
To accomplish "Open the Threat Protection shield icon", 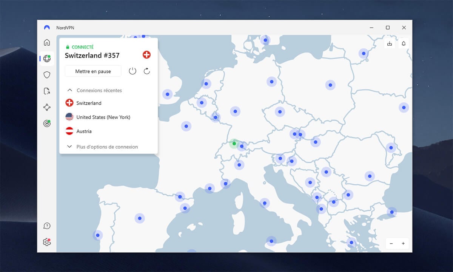I will click(x=47, y=75).
